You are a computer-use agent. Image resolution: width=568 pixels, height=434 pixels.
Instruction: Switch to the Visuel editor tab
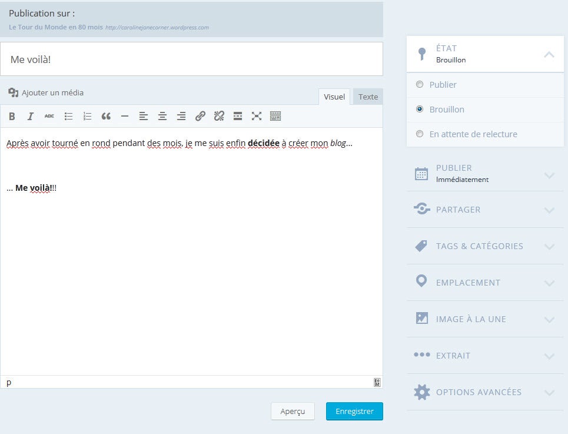pyautogui.click(x=334, y=97)
